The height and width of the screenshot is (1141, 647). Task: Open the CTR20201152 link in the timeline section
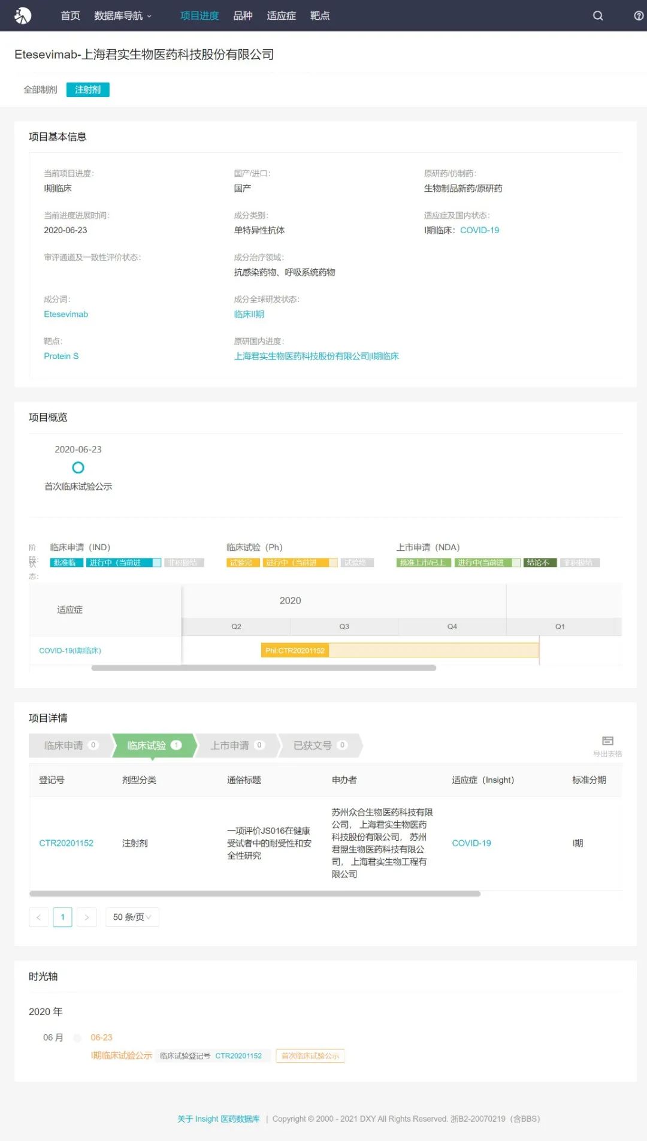point(238,1056)
